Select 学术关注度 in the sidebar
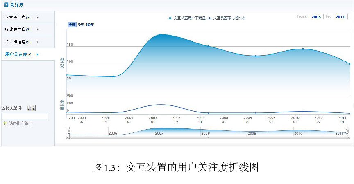 tap(15, 17)
